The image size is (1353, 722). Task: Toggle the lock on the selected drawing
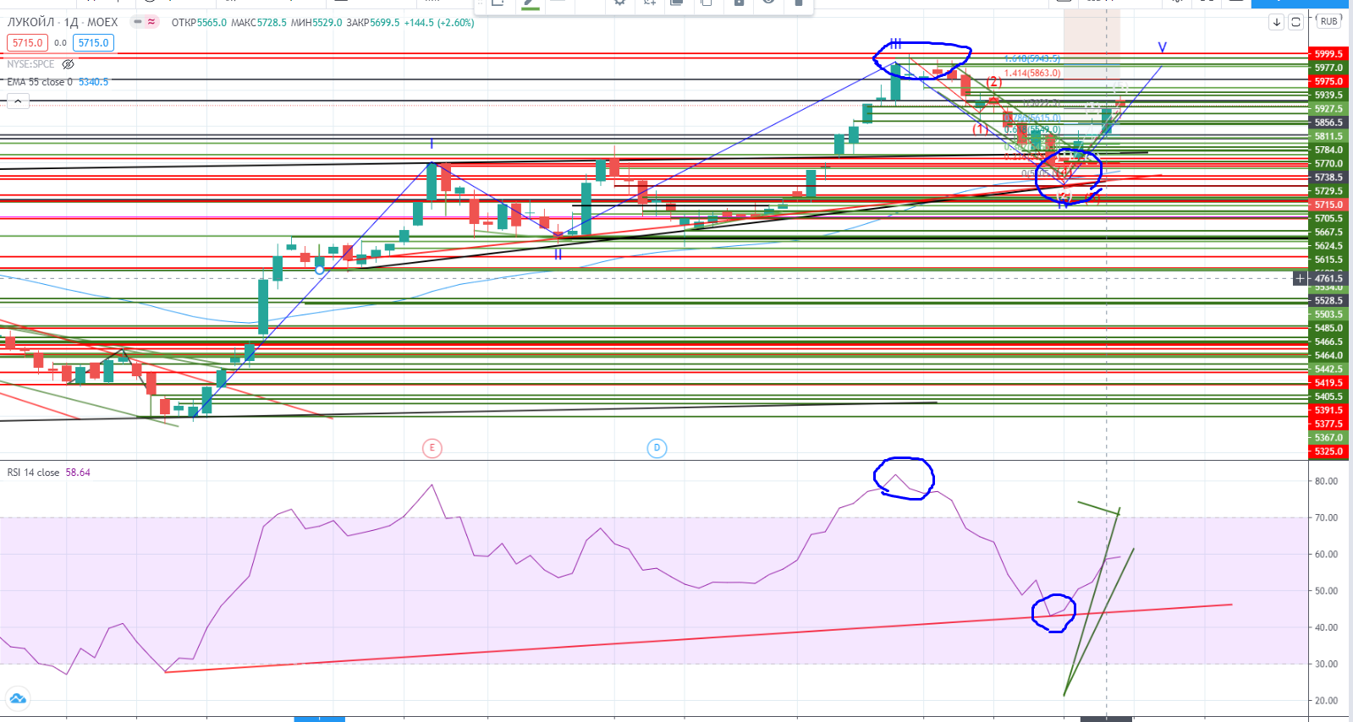[739, 3]
